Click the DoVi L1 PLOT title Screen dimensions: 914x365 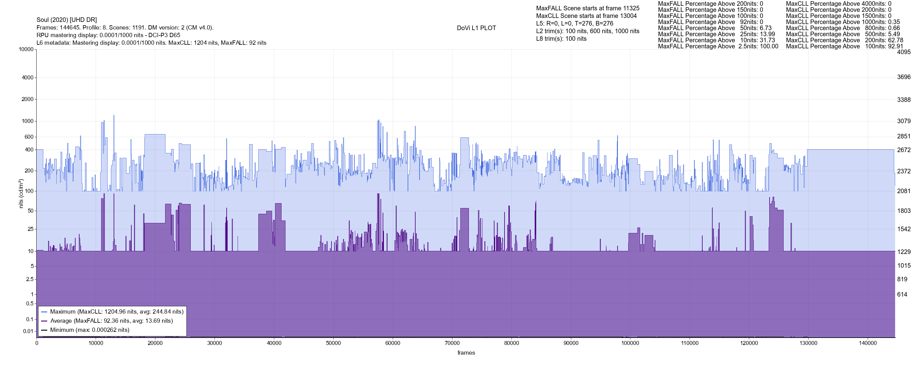[476, 28]
